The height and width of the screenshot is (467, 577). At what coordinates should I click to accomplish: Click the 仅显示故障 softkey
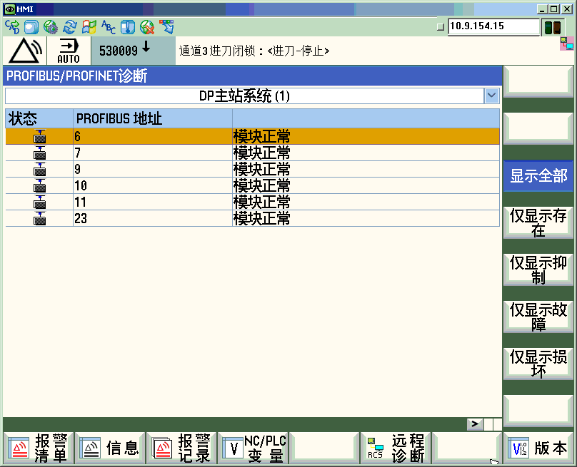(x=538, y=317)
